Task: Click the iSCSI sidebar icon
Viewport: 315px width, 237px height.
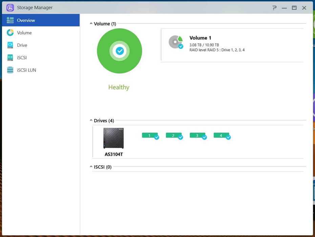Action: pos(10,58)
